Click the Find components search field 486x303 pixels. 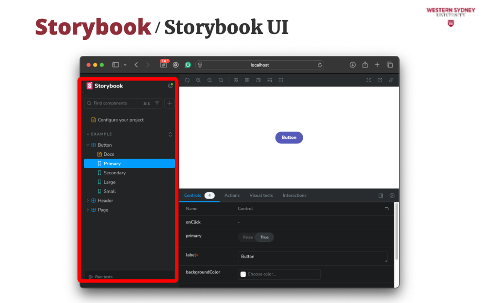(117, 103)
